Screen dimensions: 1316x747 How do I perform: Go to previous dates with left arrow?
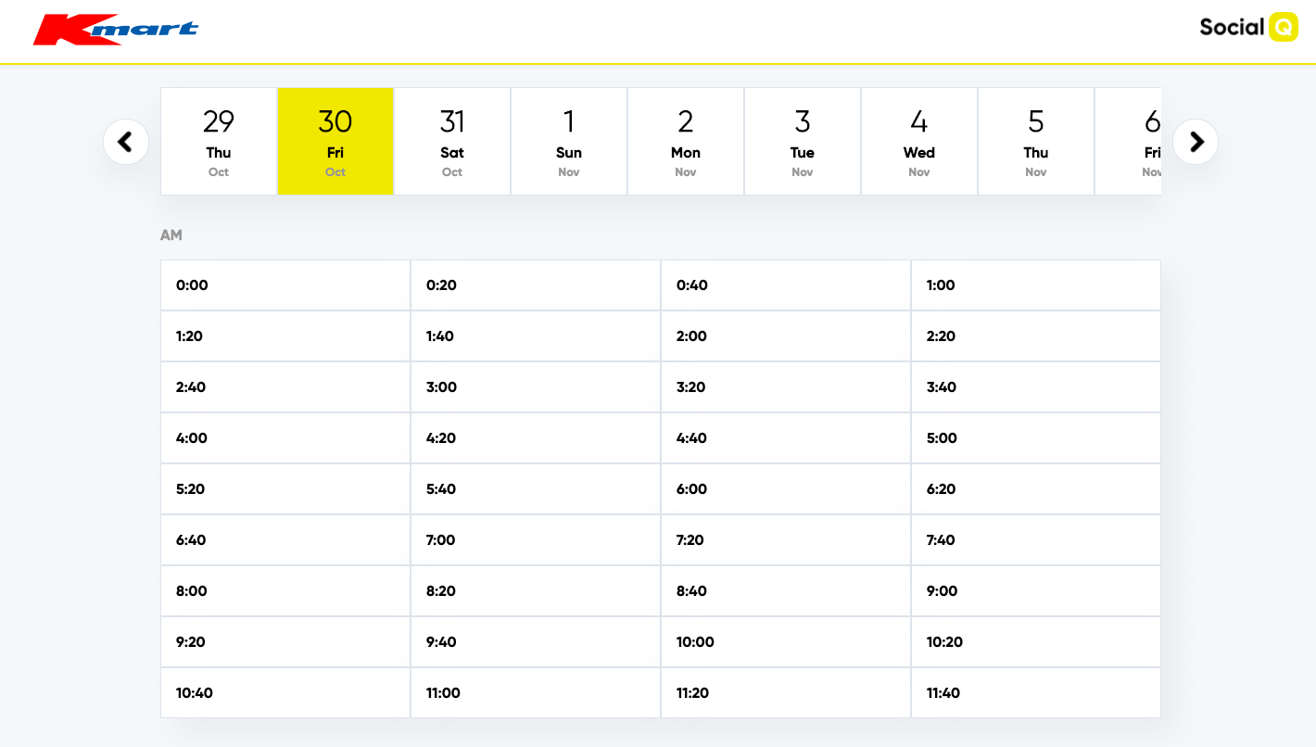tap(126, 142)
